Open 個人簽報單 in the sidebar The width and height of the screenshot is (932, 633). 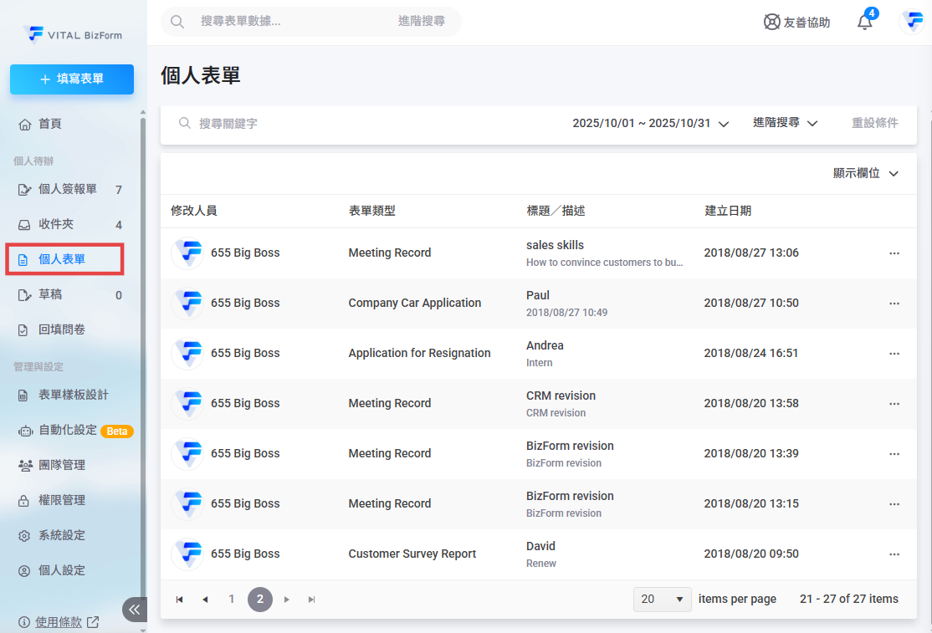click(x=68, y=190)
